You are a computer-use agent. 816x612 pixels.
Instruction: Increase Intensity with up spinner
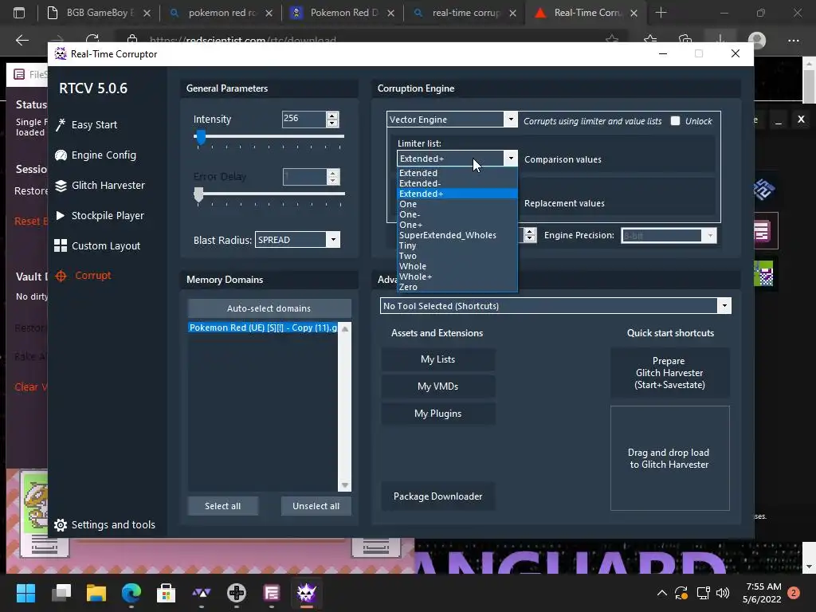click(332, 116)
